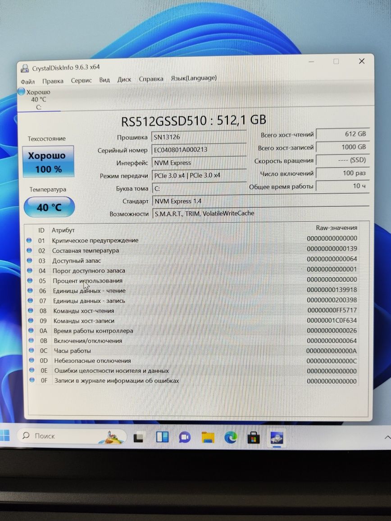The width and height of the screenshot is (391, 521).
Task: Select row 07 Единицы данных - запись
Action: pos(193,300)
